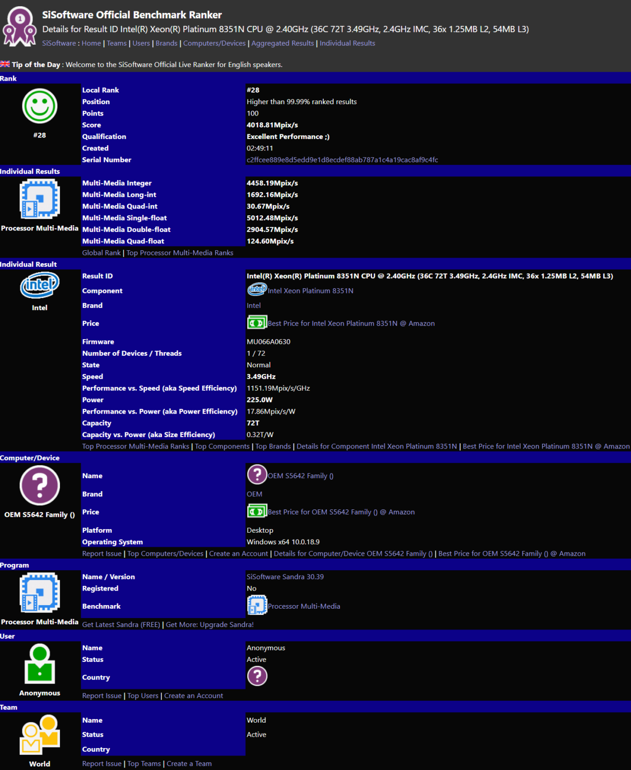
Task: Open the Processor Multi-Media chip icon
Action: click(x=40, y=199)
